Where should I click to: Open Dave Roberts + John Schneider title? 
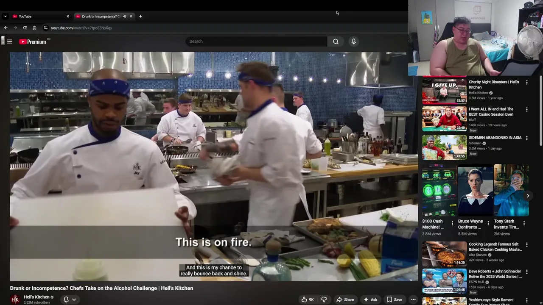click(495, 274)
